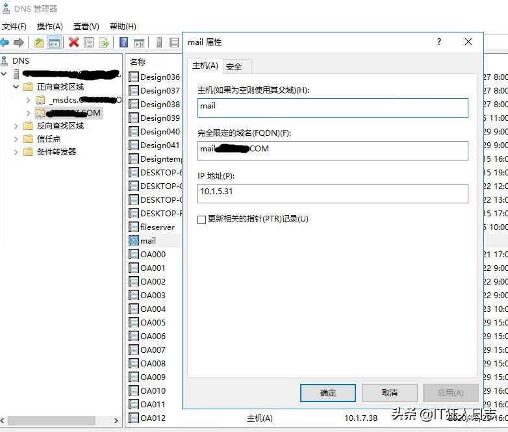
Task: Select the Design039 record
Action: (x=154, y=118)
